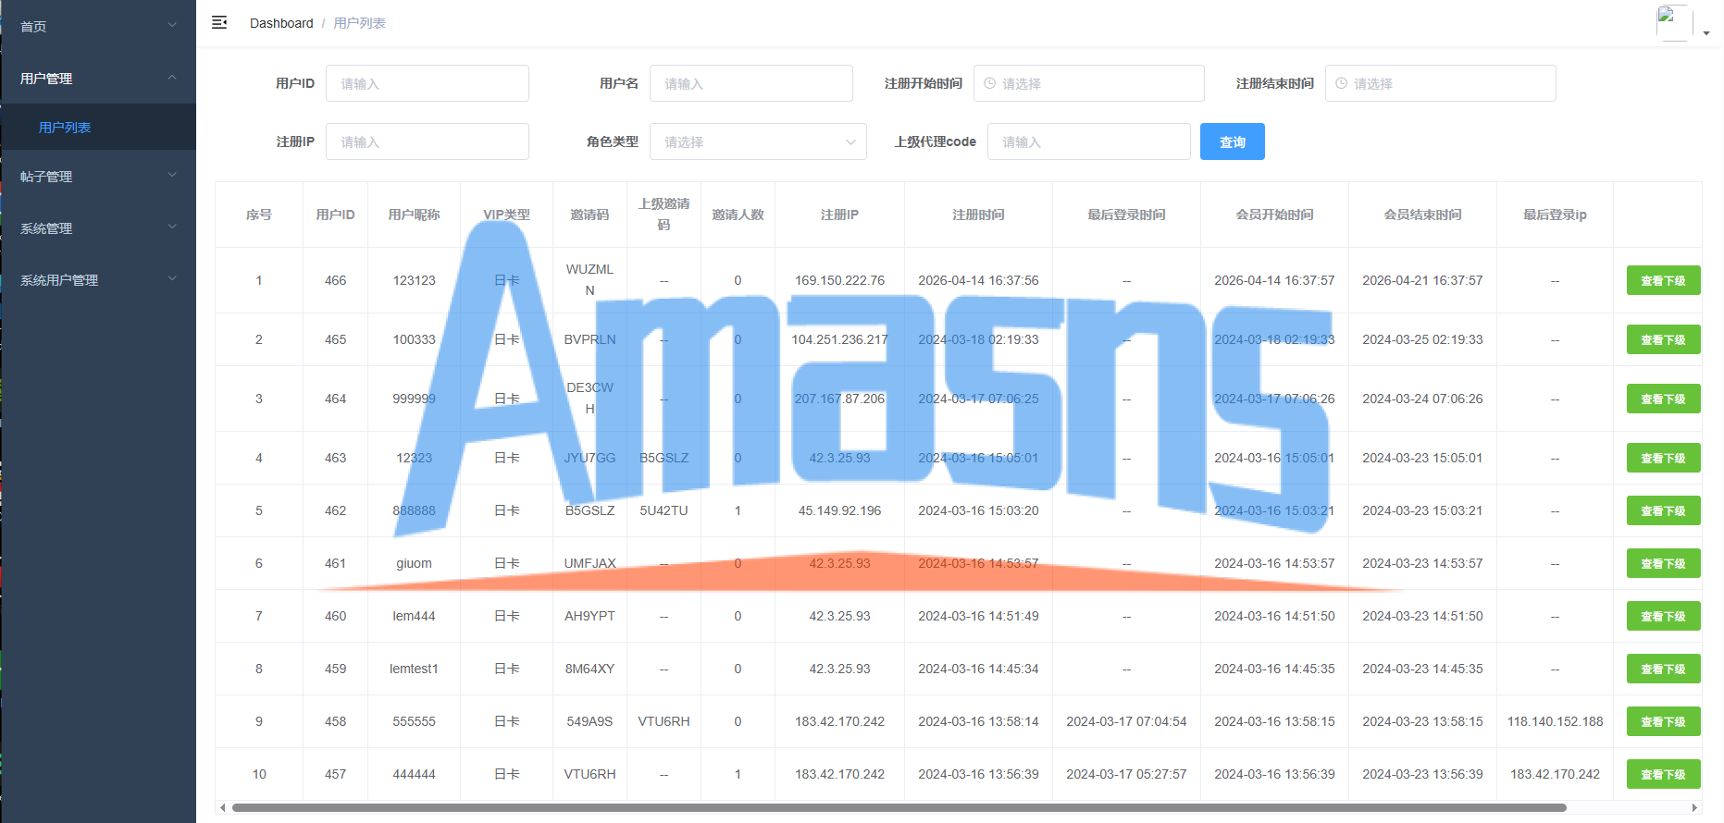Click 查看下级 for user 462
1724x823 pixels.
click(1663, 510)
